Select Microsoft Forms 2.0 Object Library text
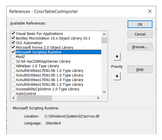This screenshot has width=162, height=140. pyautogui.click(x=45, y=48)
